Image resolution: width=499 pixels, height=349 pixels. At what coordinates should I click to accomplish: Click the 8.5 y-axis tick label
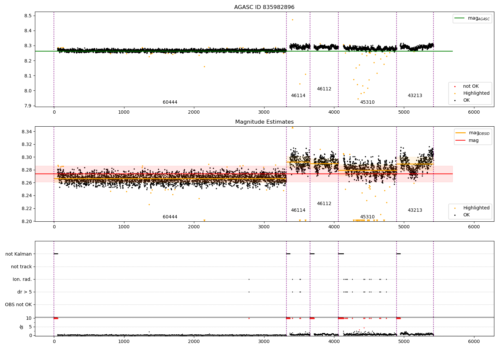point(28,16)
